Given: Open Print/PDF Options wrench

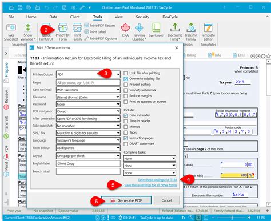Looking at the screenshot, I should pyautogui.click(x=101, y=38).
